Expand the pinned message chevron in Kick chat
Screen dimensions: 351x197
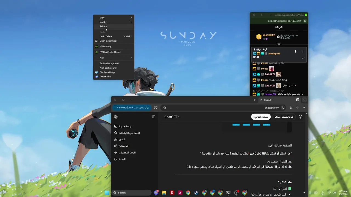tap(303, 58)
